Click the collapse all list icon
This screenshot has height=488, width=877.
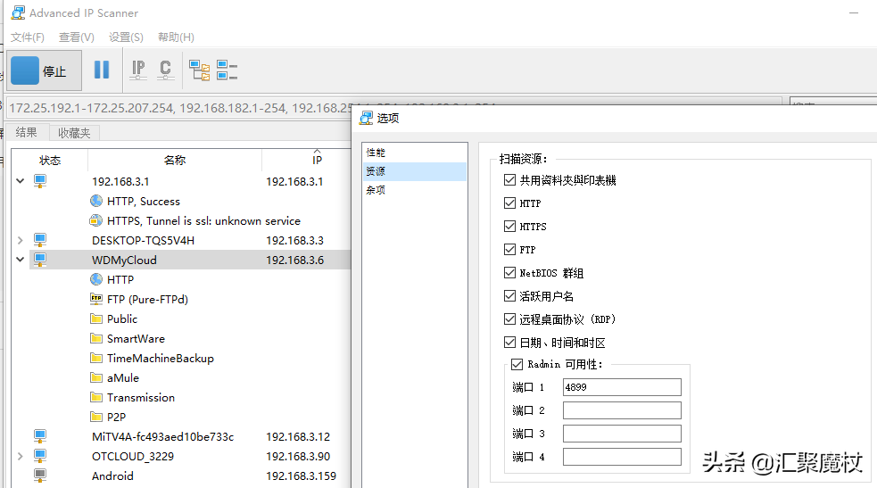[x=228, y=70]
